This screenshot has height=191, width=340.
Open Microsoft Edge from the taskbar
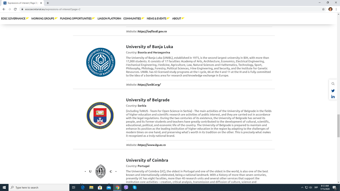[83, 187]
